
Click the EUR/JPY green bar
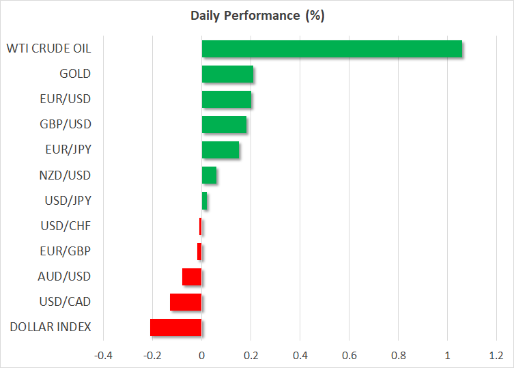coord(220,150)
